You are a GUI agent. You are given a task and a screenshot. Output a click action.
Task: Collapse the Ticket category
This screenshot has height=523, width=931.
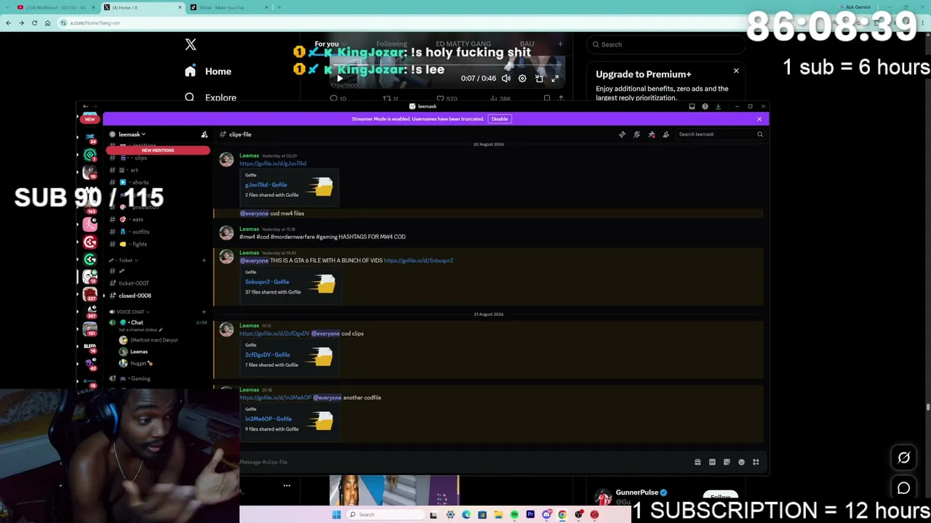point(124,260)
